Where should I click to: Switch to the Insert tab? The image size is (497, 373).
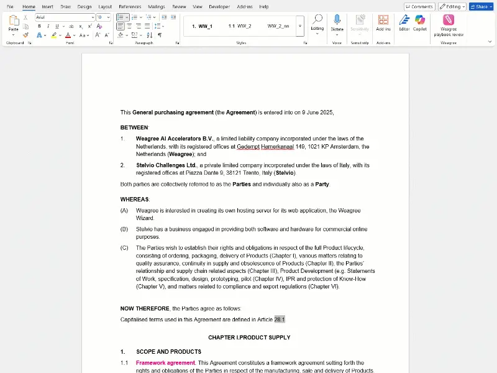coord(48,7)
